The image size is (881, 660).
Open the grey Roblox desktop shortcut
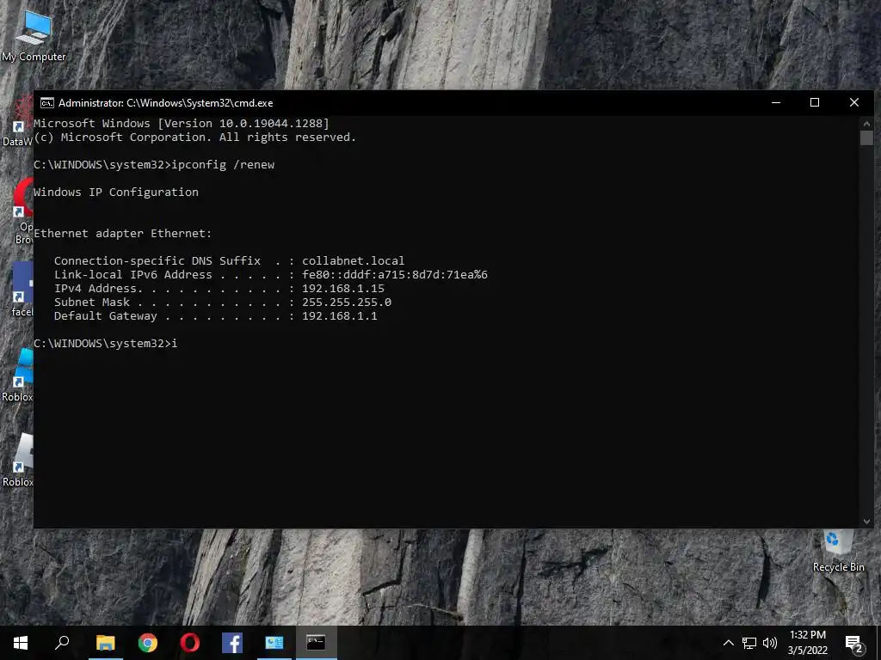pos(17,461)
